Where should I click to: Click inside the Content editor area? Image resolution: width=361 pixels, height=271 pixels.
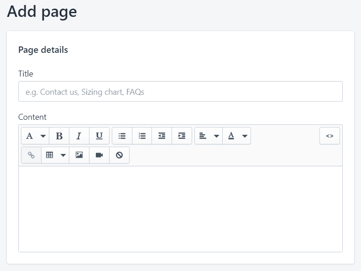click(x=181, y=209)
